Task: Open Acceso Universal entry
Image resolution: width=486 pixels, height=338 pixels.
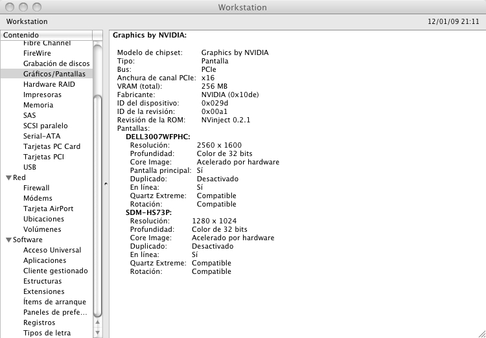Action: pos(52,250)
